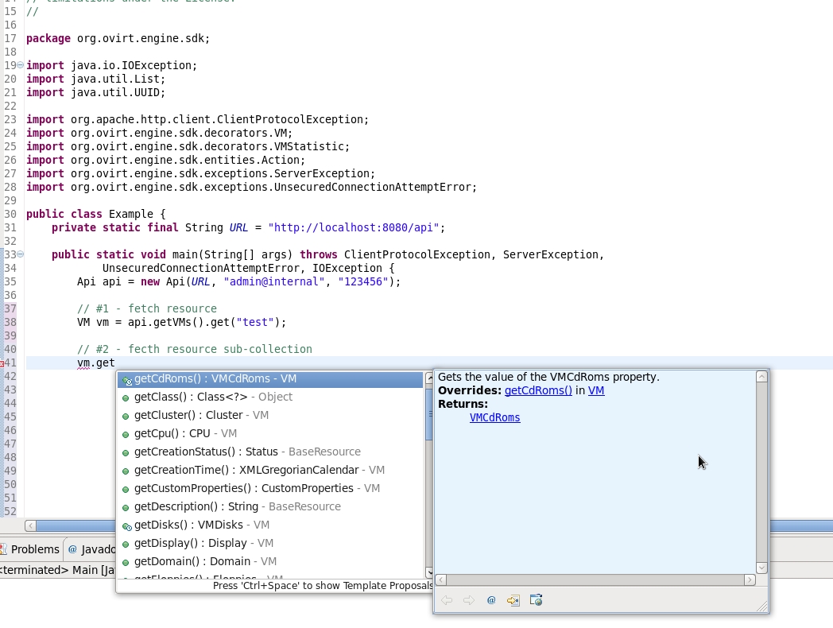Follow the getCdRoms() override link
The width and height of the screenshot is (833, 628).
538,390
